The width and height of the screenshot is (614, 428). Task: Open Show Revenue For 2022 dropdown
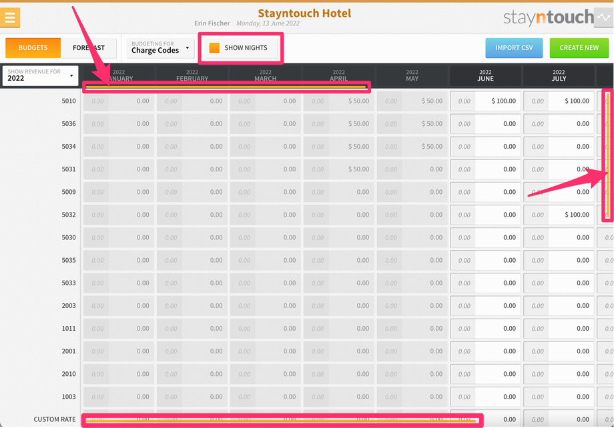click(x=40, y=75)
